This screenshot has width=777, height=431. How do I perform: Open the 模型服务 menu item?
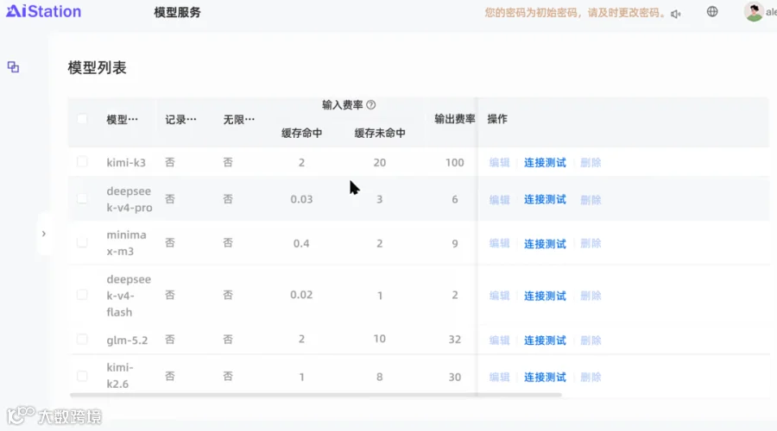[177, 12]
